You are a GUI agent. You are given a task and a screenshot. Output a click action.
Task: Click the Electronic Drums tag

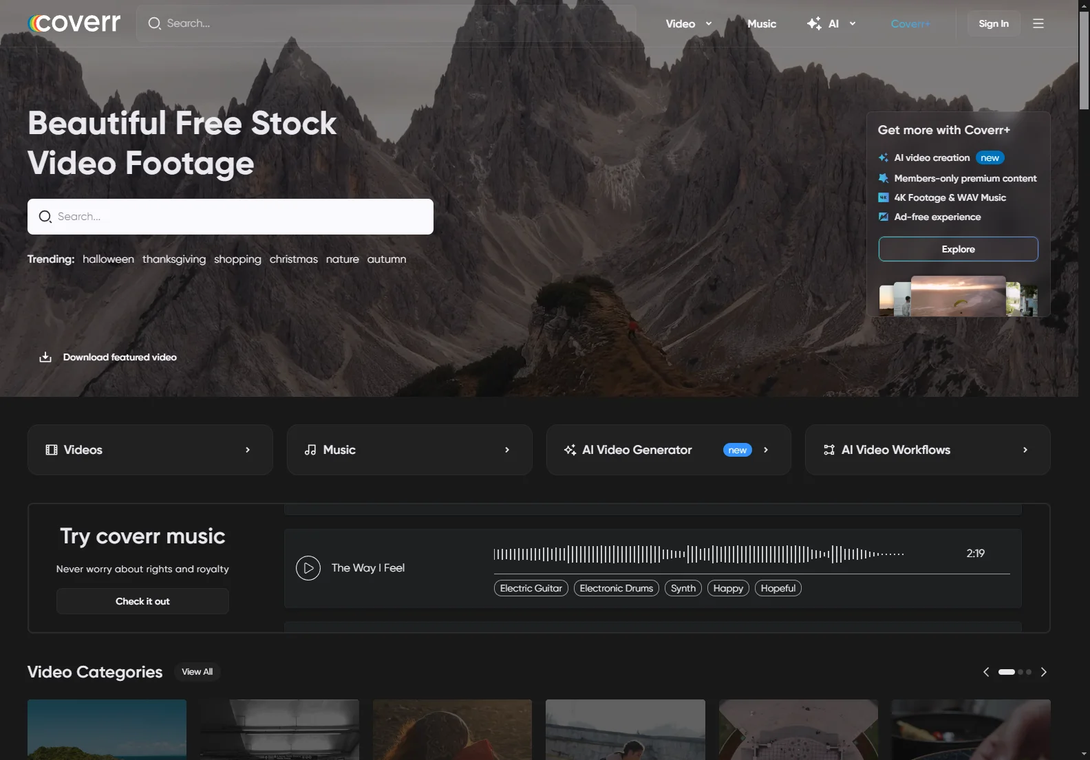tap(617, 588)
